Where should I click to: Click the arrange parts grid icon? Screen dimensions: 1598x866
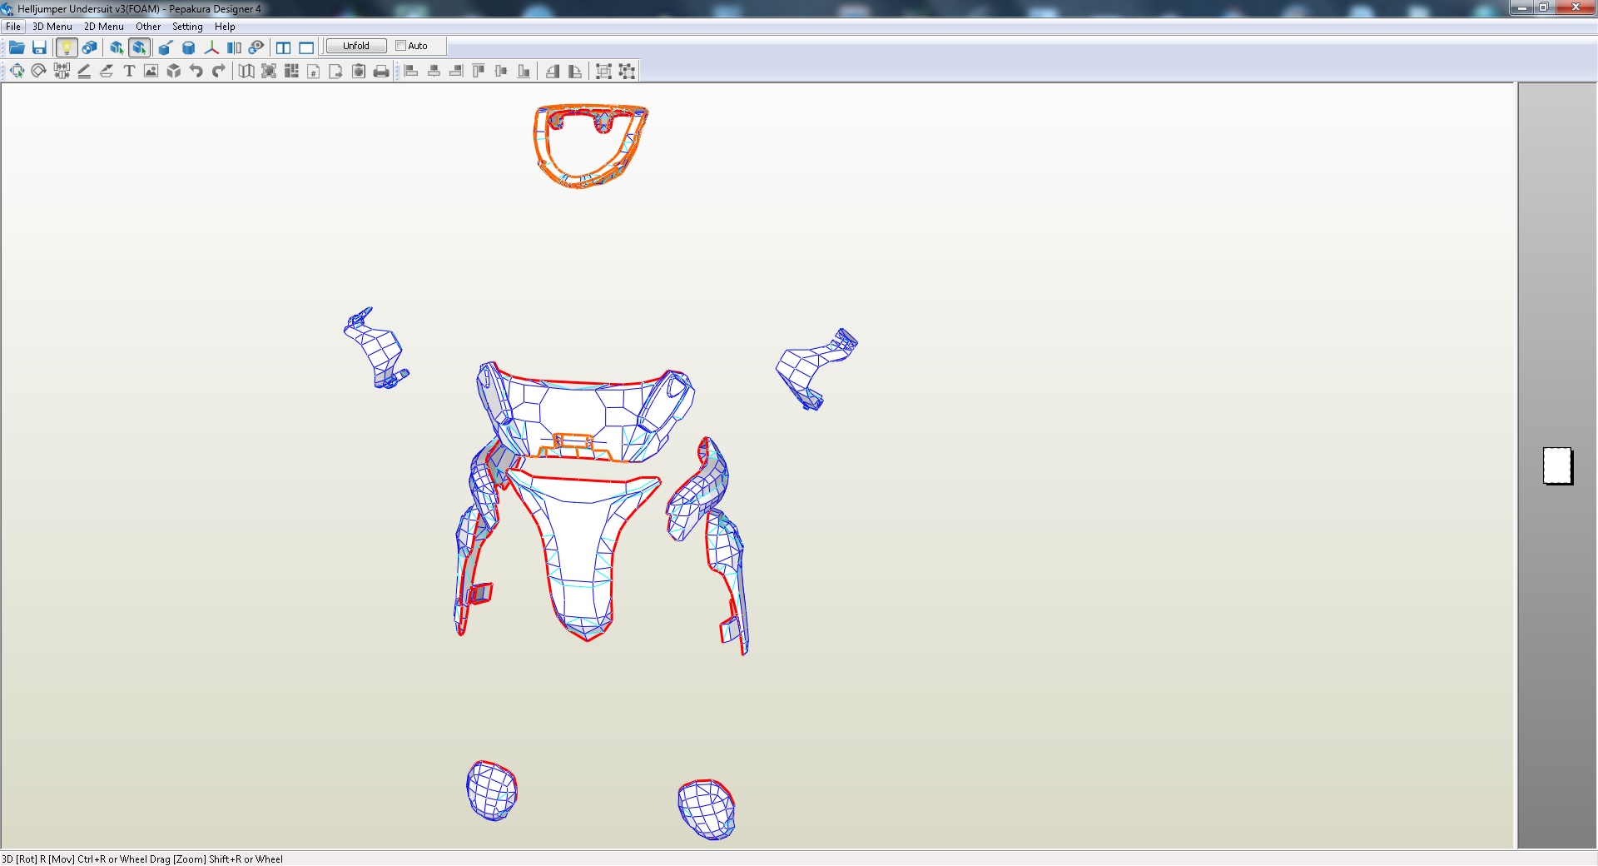click(291, 71)
